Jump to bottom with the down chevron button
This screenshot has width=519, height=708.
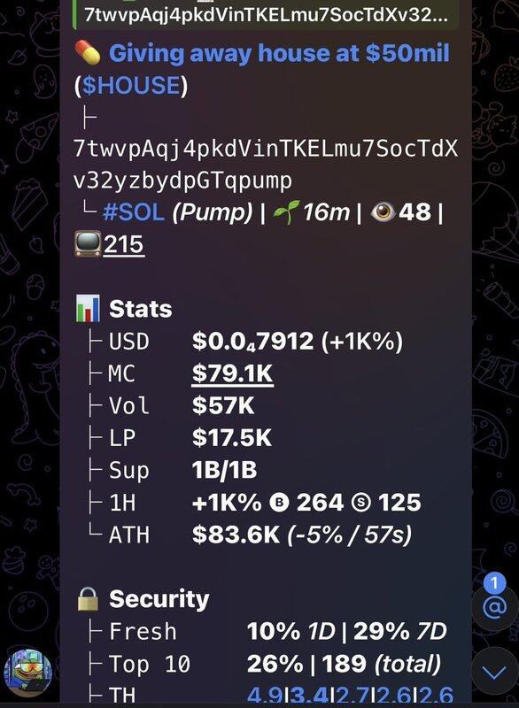(x=494, y=673)
